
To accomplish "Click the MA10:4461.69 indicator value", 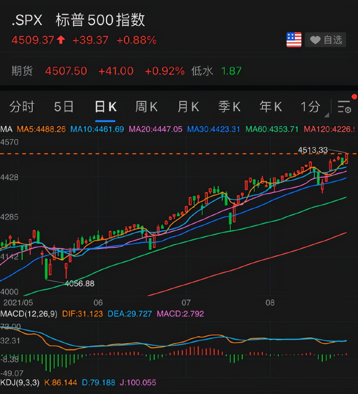I will [x=97, y=129].
